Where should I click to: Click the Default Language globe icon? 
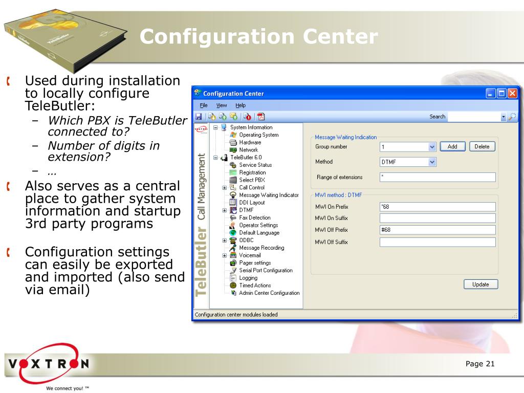coord(233,233)
